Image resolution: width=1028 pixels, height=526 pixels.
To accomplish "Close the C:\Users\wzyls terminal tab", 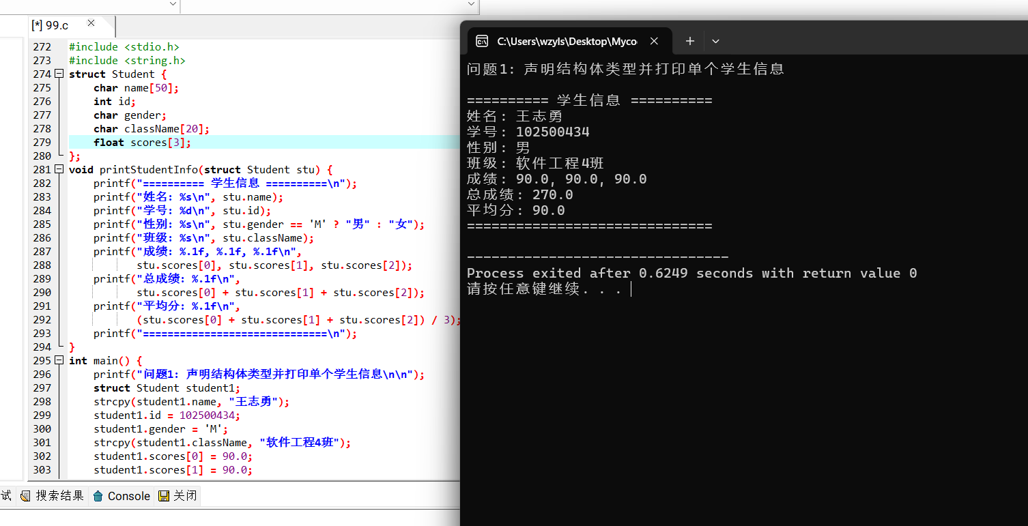I will point(654,41).
